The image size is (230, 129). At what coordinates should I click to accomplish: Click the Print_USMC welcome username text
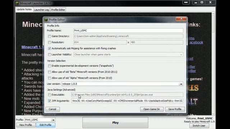[205, 118]
